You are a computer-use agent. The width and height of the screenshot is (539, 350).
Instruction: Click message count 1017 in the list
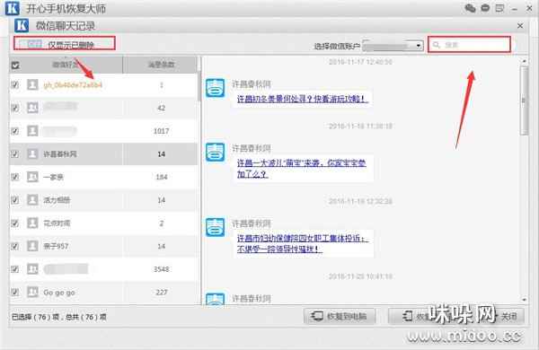(161, 131)
